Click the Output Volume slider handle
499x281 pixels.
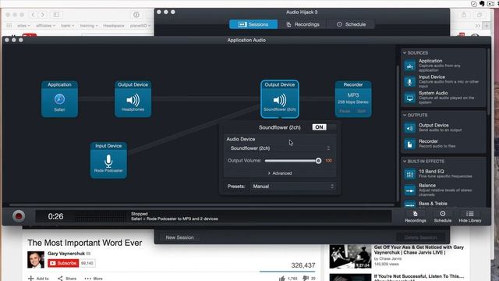[319, 161]
